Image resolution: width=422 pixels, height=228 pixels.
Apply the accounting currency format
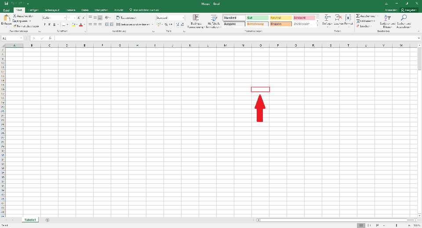(159, 25)
